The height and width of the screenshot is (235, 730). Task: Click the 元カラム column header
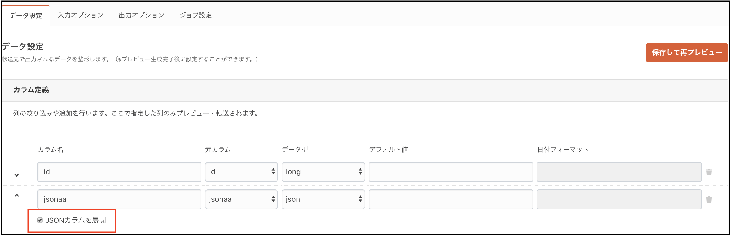pos(218,149)
